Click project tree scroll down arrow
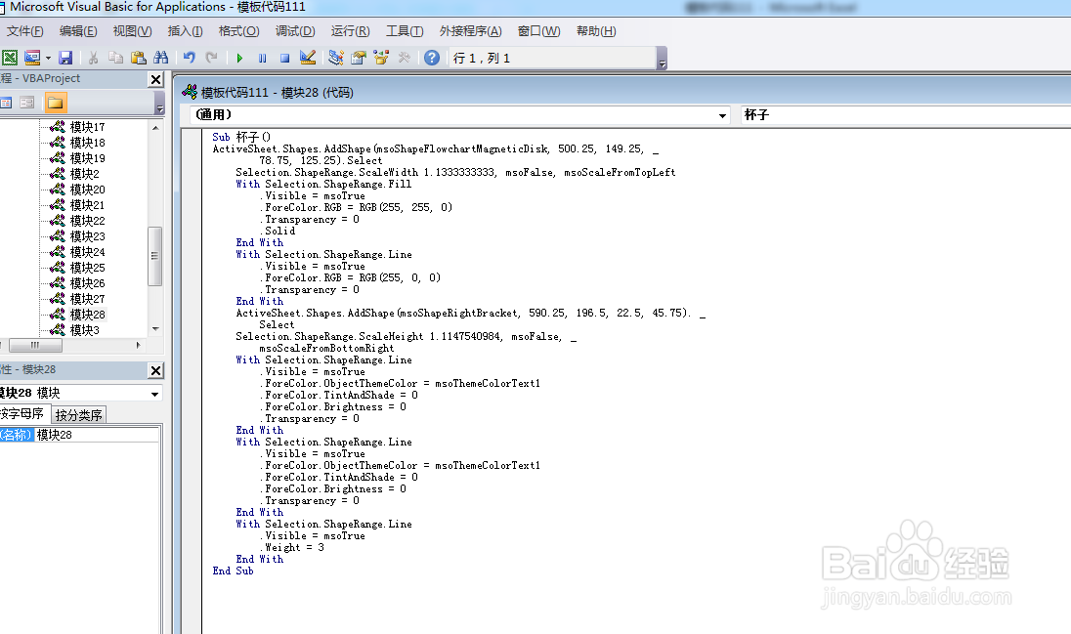The height and width of the screenshot is (634, 1071). coord(155,329)
